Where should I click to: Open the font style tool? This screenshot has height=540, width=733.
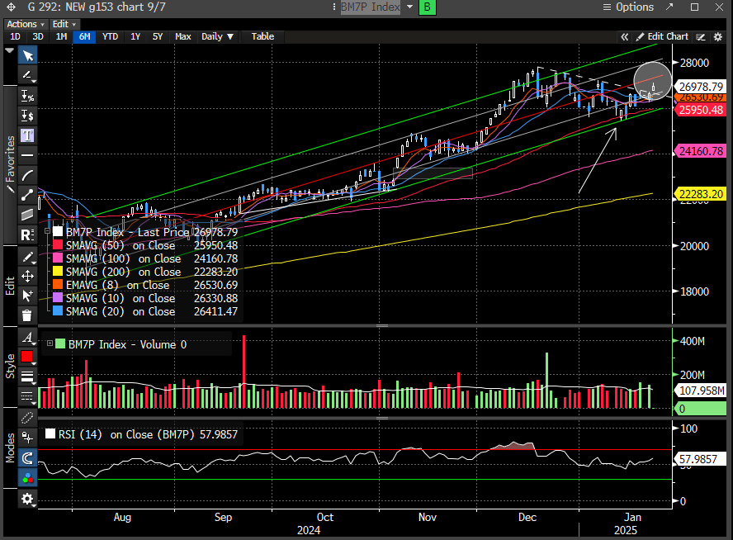[x=27, y=337]
